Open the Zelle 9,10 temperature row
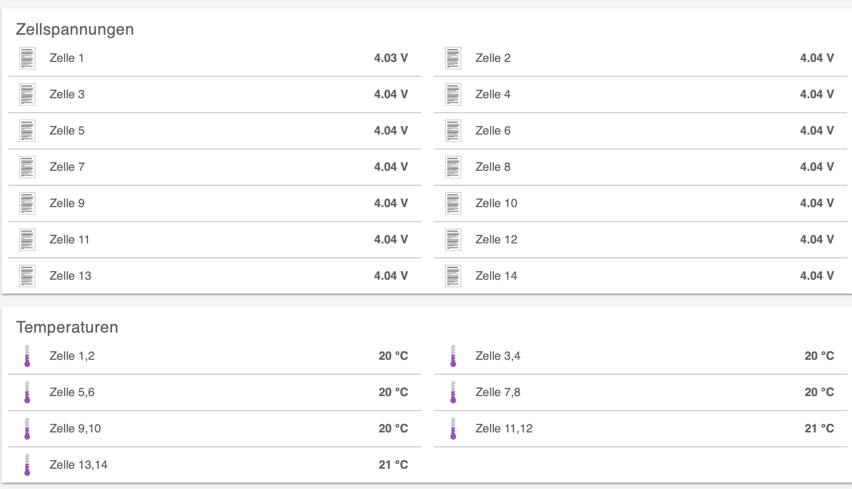Image resolution: width=852 pixels, height=489 pixels. click(x=75, y=429)
